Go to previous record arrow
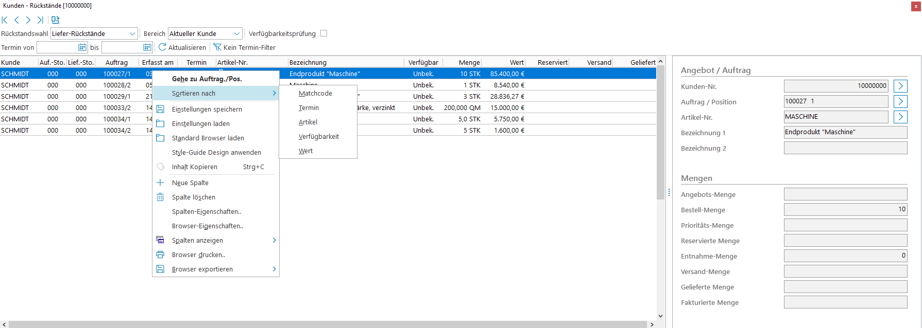 click(x=16, y=20)
